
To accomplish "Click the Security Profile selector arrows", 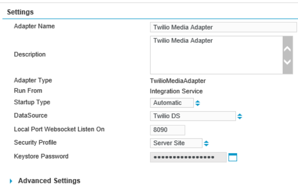I will pyautogui.click(x=206, y=143).
